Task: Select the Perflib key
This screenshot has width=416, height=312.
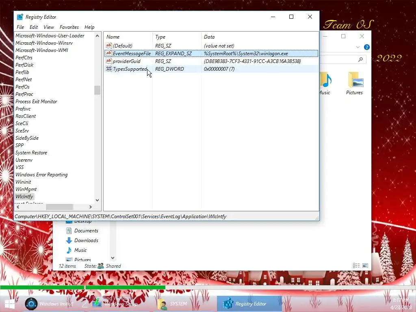Action: click(22, 72)
